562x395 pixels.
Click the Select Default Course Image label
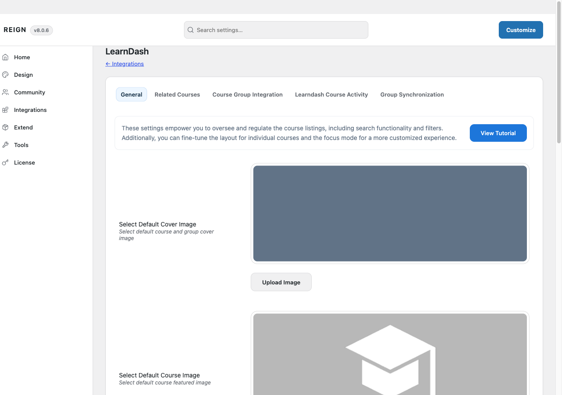click(x=159, y=375)
